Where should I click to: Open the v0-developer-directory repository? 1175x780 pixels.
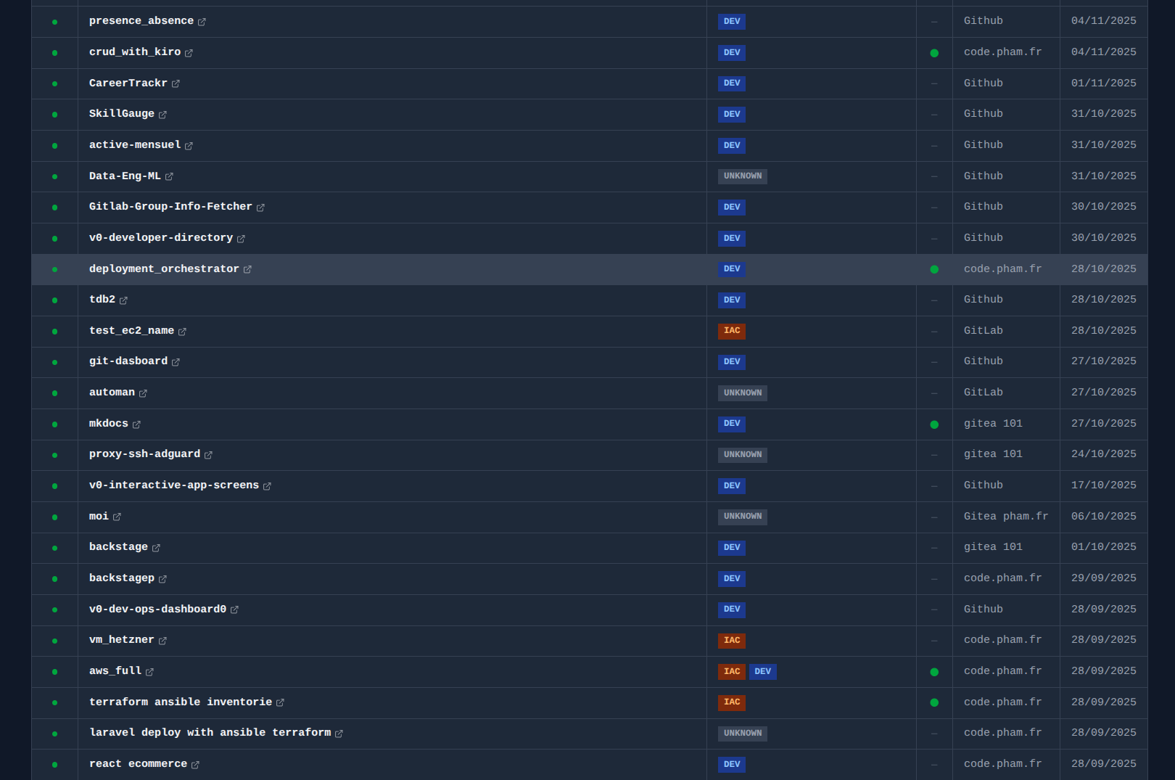click(161, 238)
